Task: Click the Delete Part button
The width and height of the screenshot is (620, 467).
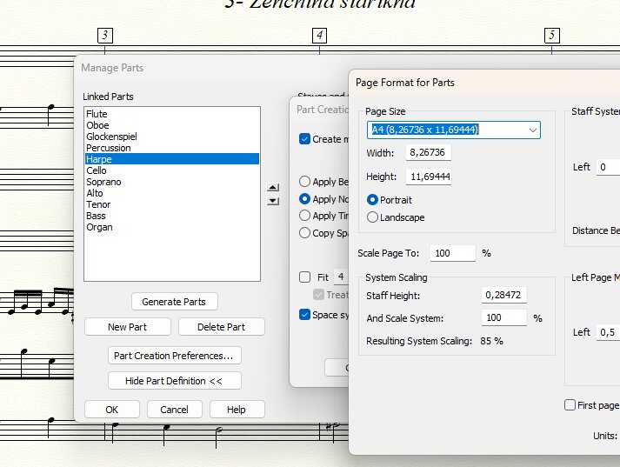Action: 221,327
